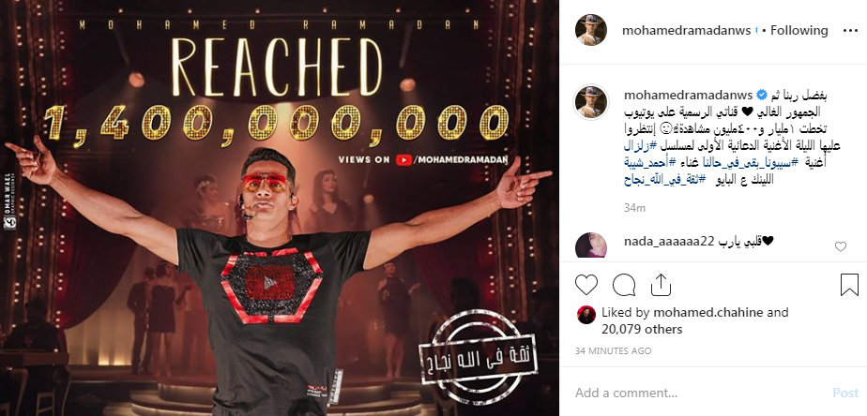The image size is (867, 416).
Task: Like nada_aaaaaa22's comment with small heart
Action: [841, 247]
